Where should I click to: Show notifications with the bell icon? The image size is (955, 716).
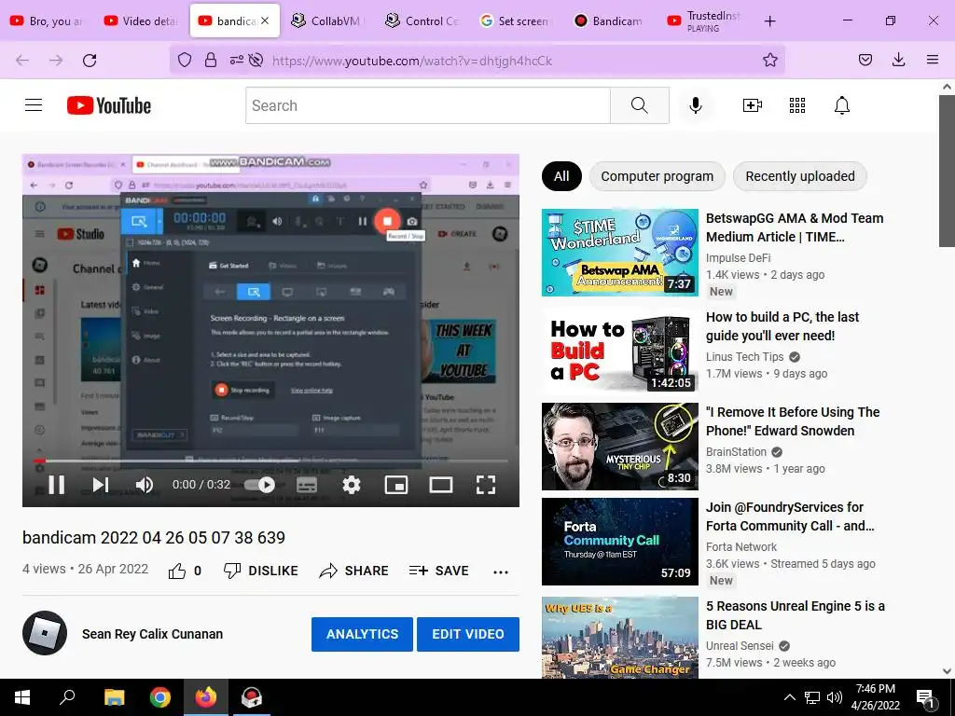[842, 105]
